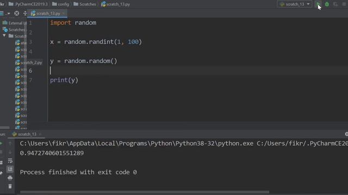Click the scratch_13.py breadcrumb item
348x195 pixels.
click(x=115, y=4)
